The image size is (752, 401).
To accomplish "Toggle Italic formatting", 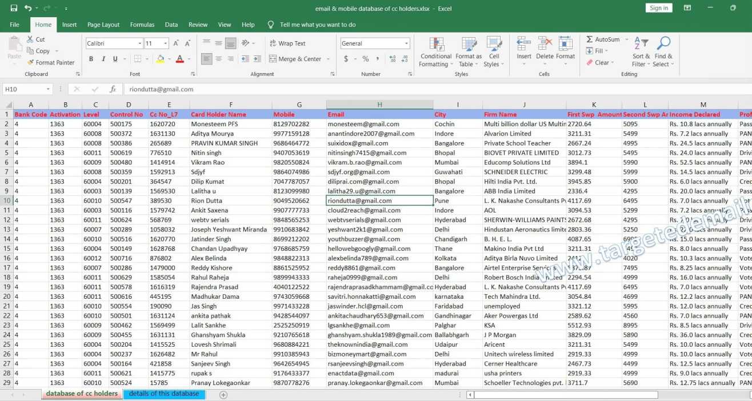I will click(x=103, y=59).
